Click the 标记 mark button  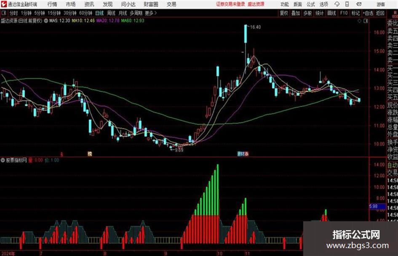click(x=355, y=13)
